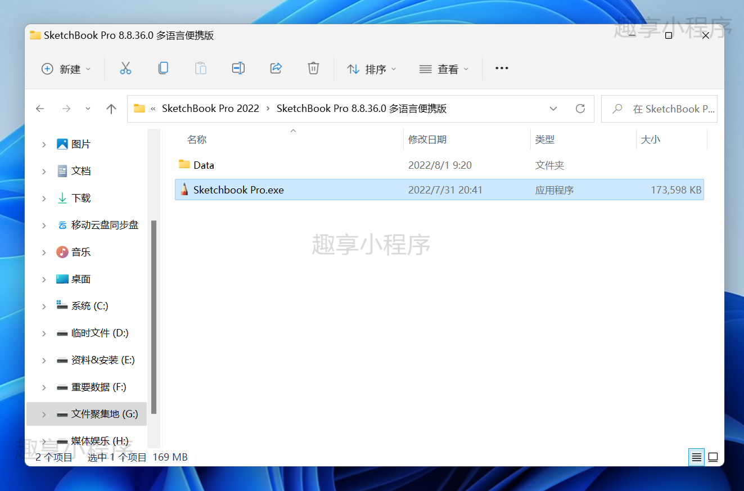Expand the 音乐 tree node
744x491 pixels.
(x=44, y=253)
